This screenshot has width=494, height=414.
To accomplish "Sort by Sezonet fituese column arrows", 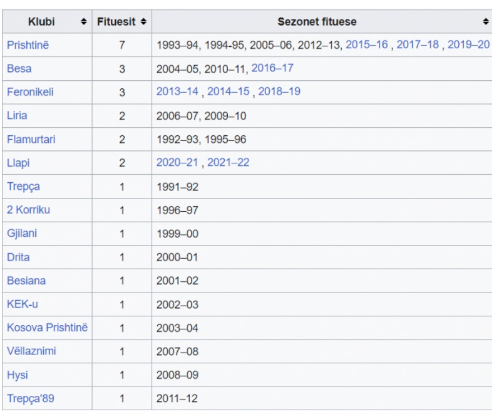I will pos(485,22).
